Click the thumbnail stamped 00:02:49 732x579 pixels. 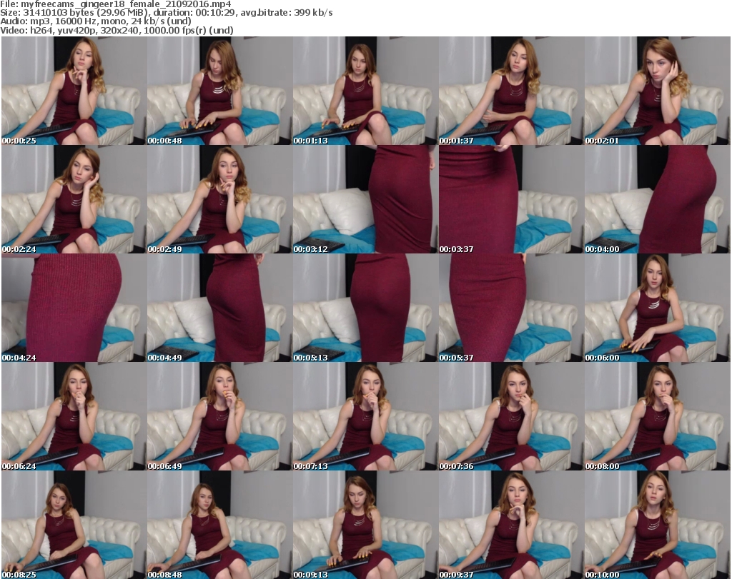click(220, 199)
